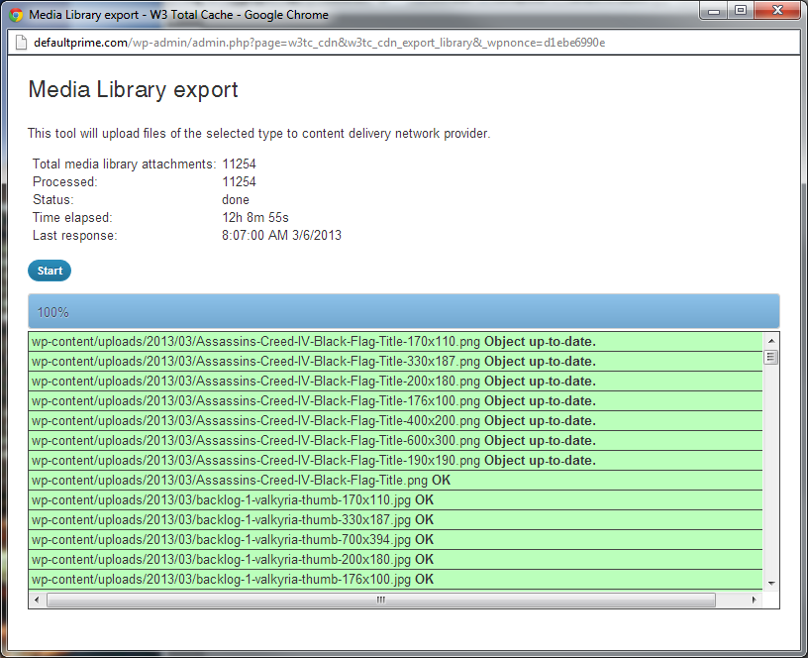Click the Start button

click(x=50, y=271)
